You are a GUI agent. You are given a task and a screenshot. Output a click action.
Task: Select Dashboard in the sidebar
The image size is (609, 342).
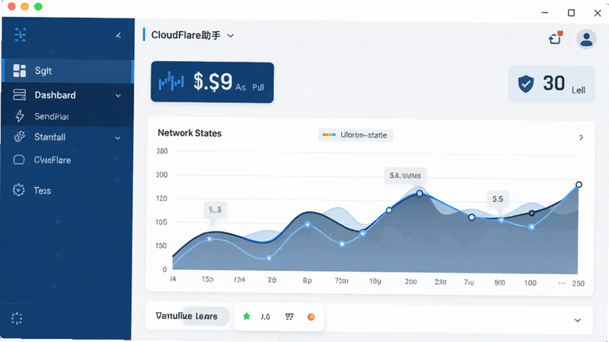pyautogui.click(x=68, y=94)
